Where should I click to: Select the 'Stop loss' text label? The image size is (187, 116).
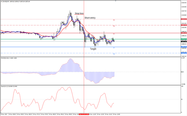pyautogui.click(x=79, y=13)
